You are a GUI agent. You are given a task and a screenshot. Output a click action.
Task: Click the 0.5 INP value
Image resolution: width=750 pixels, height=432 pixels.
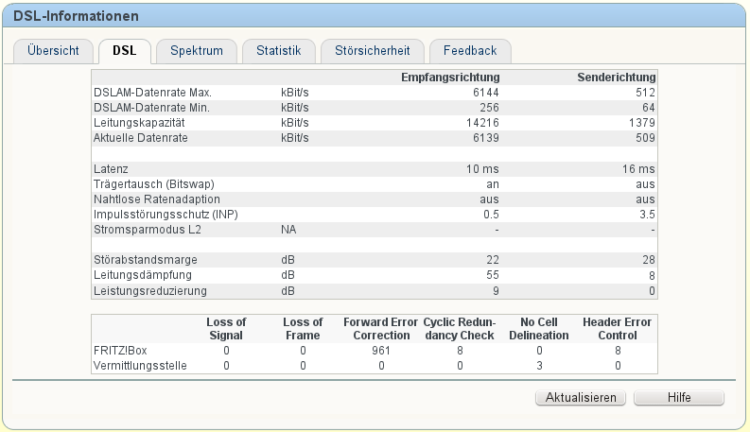coord(491,215)
